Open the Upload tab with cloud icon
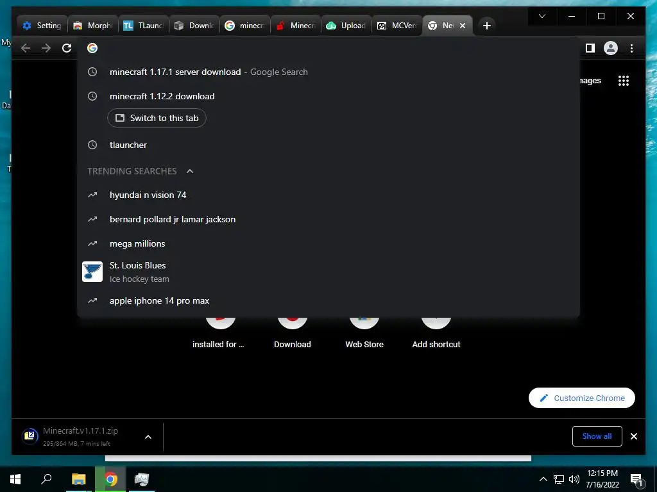This screenshot has height=492, width=657. (346, 26)
